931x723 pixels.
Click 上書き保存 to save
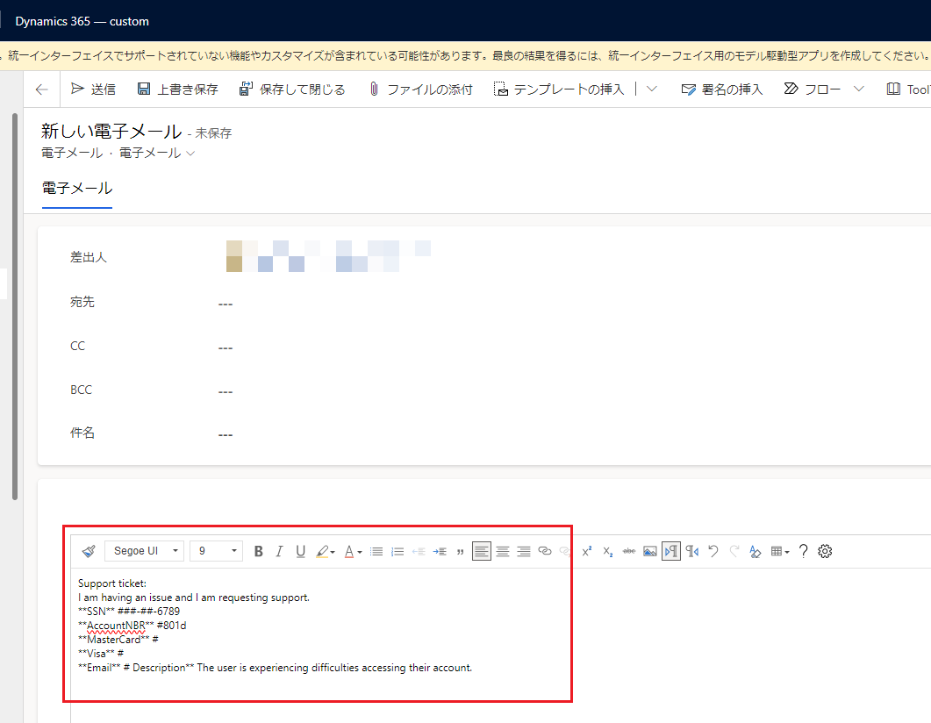click(x=177, y=89)
